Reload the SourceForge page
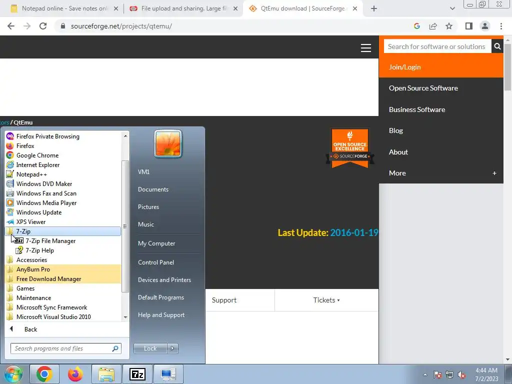Viewport: 512px width, 384px height. (x=43, y=26)
